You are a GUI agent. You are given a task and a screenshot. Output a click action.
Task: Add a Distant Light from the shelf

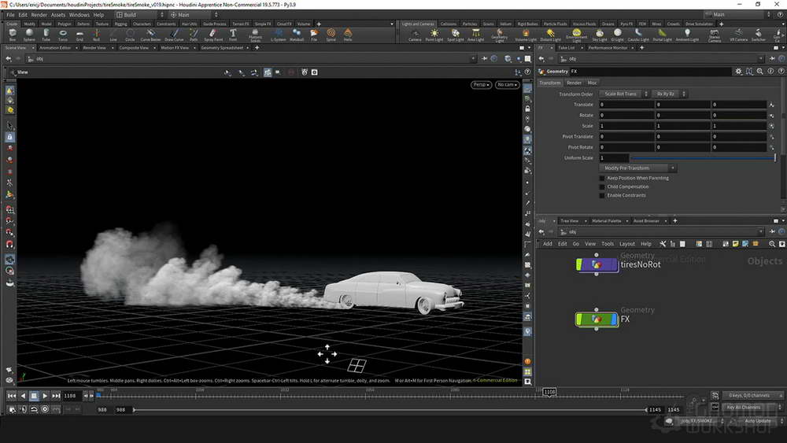pyautogui.click(x=551, y=35)
